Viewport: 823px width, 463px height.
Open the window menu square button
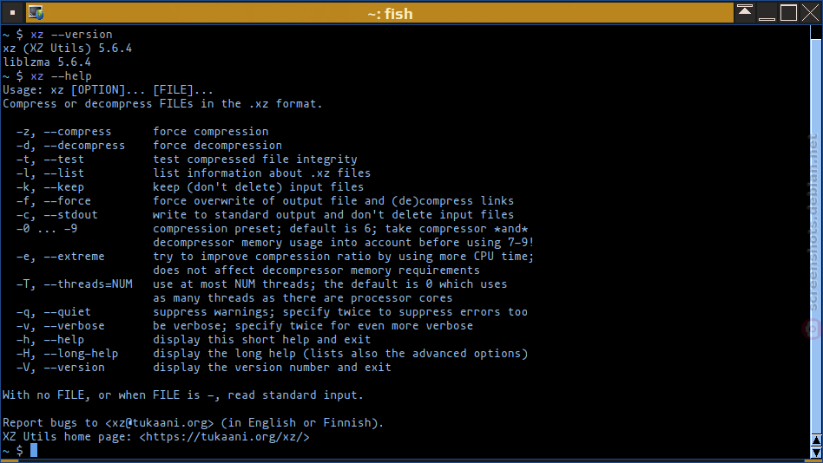pos(13,13)
